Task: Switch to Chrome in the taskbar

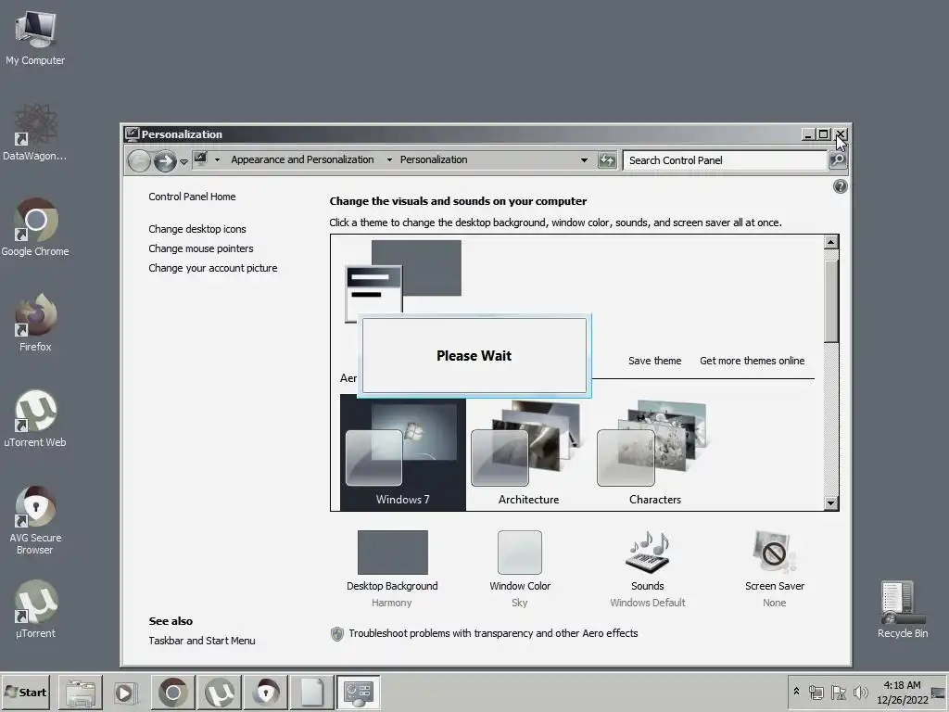Action: click(173, 692)
